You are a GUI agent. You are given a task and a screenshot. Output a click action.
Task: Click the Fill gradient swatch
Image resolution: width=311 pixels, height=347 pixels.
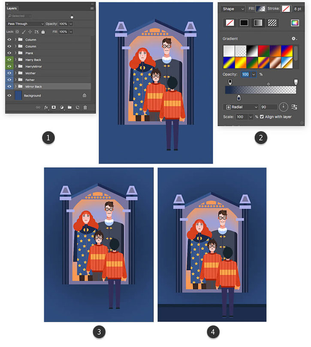[261, 9]
